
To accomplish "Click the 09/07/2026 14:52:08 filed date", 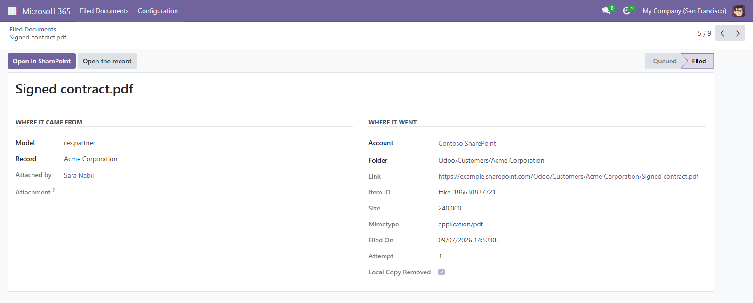I will tap(468, 240).
